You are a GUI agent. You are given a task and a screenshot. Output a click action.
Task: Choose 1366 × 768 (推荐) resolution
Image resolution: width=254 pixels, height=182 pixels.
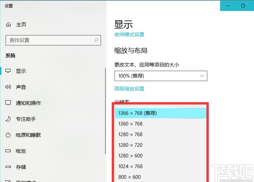coord(161,113)
